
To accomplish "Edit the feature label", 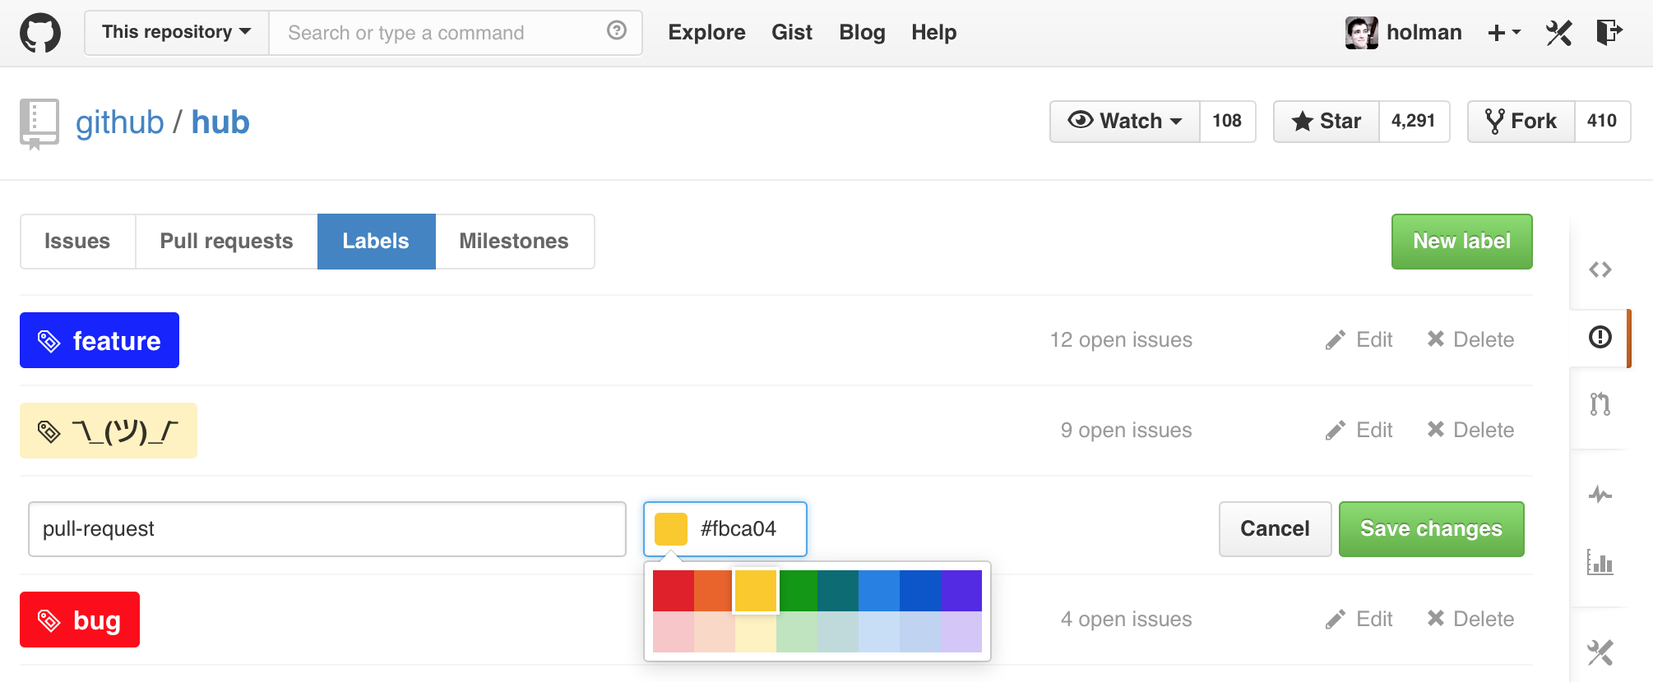I will pos(1359,340).
